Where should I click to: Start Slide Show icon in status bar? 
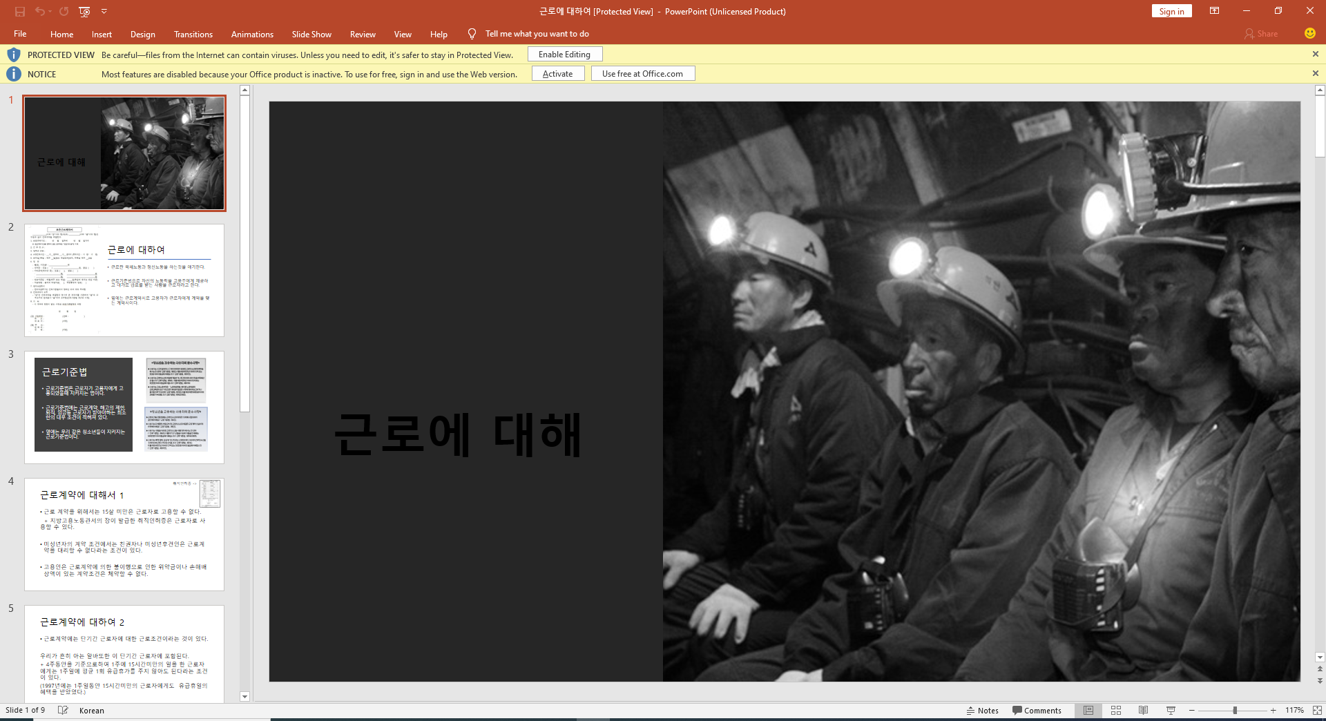[x=1171, y=710]
